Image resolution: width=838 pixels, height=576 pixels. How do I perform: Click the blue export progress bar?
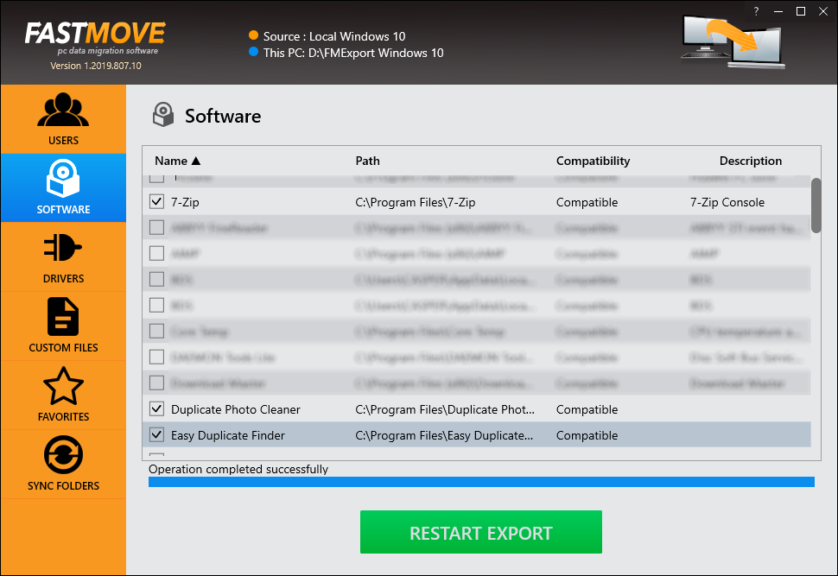[x=481, y=482]
